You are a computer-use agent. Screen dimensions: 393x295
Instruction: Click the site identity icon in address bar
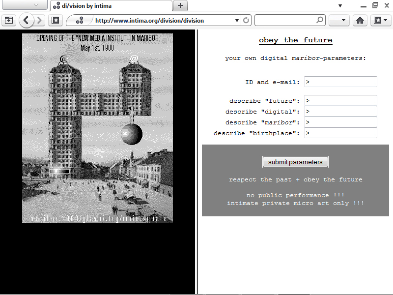click(80, 21)
